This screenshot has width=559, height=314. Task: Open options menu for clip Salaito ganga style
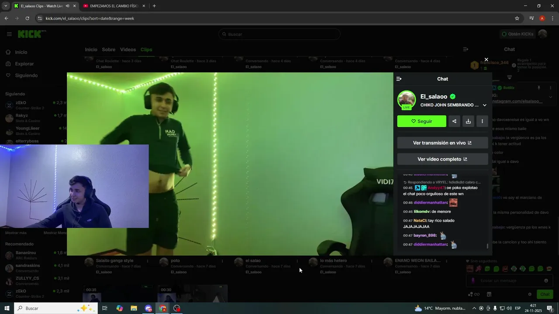click(x=148, y=261)
